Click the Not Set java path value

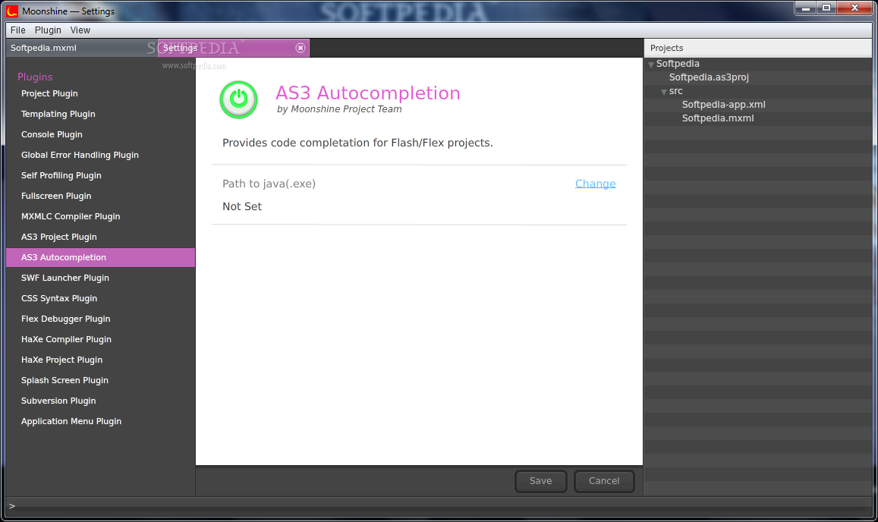242,206
